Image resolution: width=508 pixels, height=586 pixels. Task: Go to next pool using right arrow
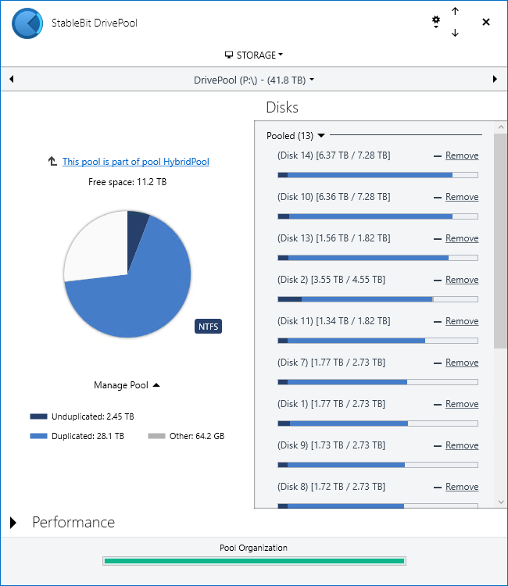pyautogui.click(x=495, y=80)
